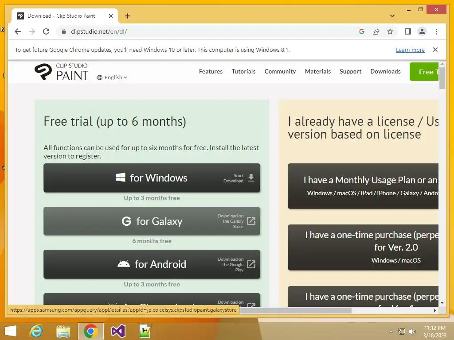Click the padlock site info icon
454x340 pixels.
(64, 31)
